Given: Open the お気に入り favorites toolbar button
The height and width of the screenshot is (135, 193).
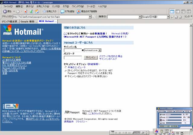Looking at the screenshot, I should pyautogui.click(x=49, y=11).
